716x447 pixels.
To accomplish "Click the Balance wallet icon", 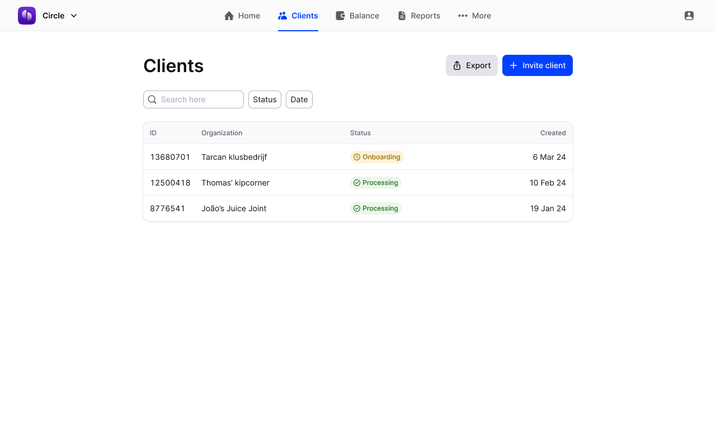I will click(340, 16).
